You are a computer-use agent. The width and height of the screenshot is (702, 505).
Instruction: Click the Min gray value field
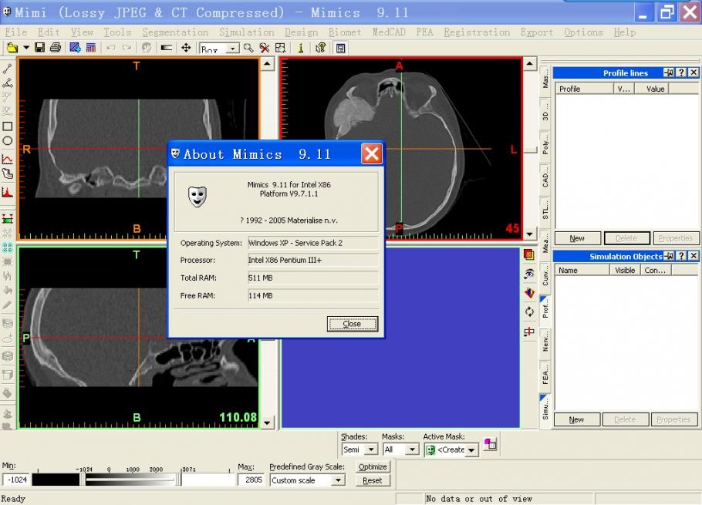pyautogui.click(x=17, y=480)
